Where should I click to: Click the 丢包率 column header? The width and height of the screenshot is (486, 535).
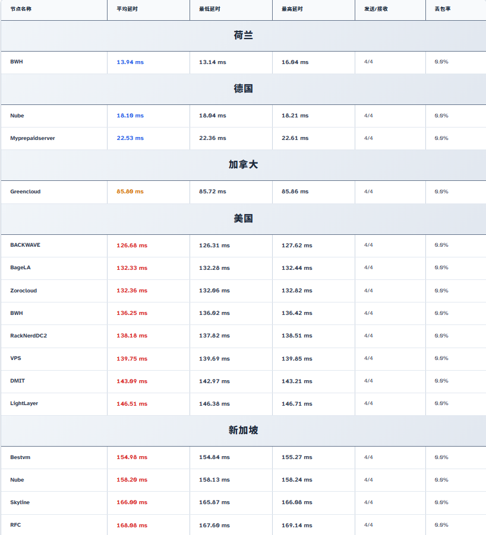pyautogui.click(x=442, y=9)
